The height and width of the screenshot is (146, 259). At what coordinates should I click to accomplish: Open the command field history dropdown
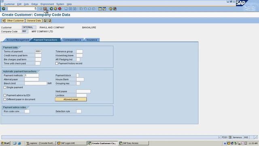point(35,9)
